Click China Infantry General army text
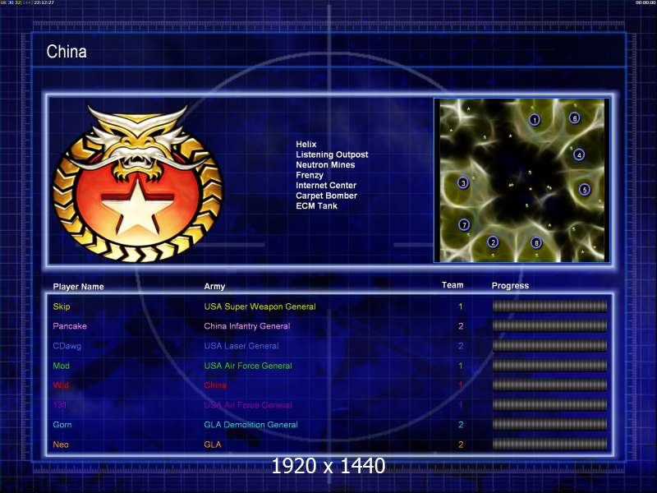 (x=247, y=326)
